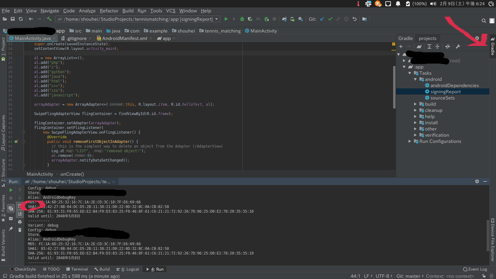496x279 pixels.
Task: Toggle Gradle offline mode icon
Action: (448, 46)
